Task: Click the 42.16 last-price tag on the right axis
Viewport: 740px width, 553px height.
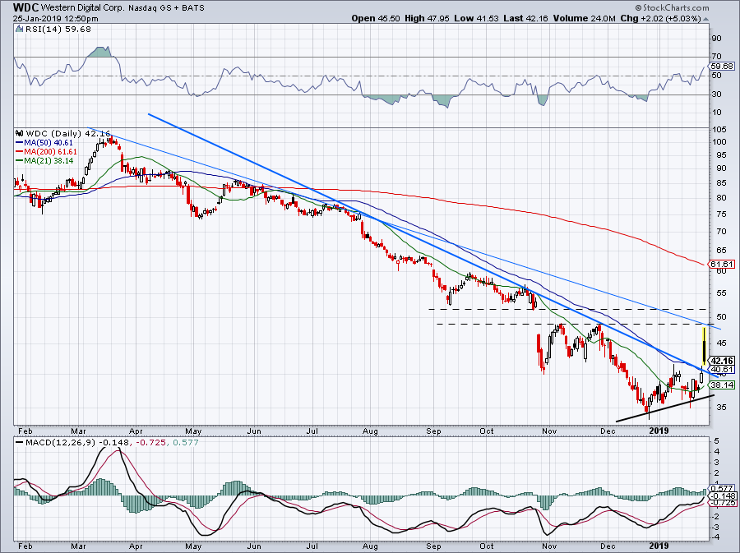Action: (x=723, y=361)
